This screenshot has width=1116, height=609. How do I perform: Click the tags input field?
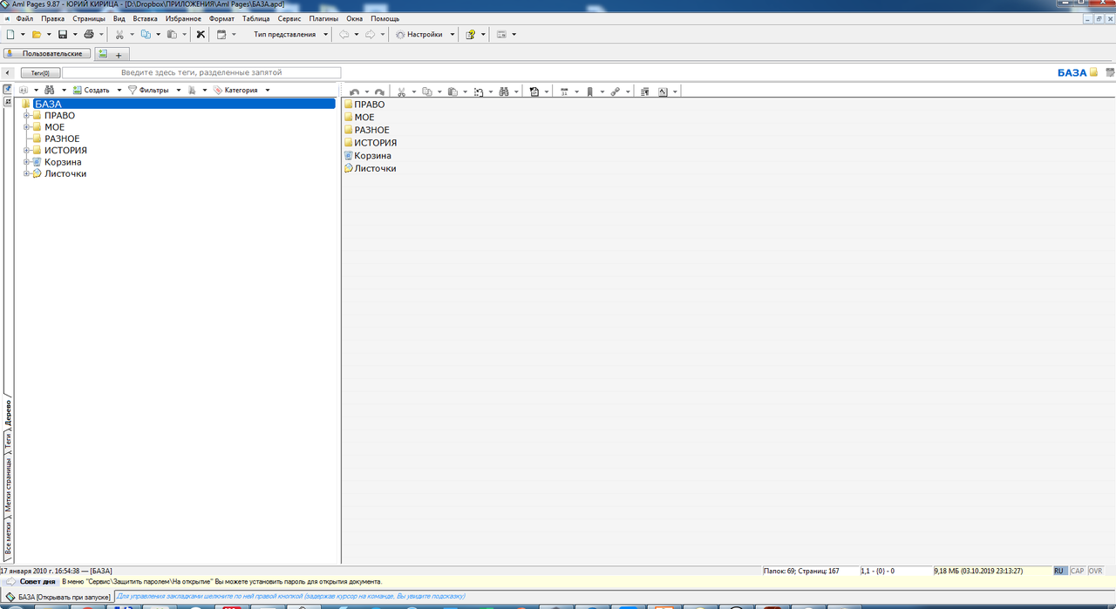click(201, 73)
